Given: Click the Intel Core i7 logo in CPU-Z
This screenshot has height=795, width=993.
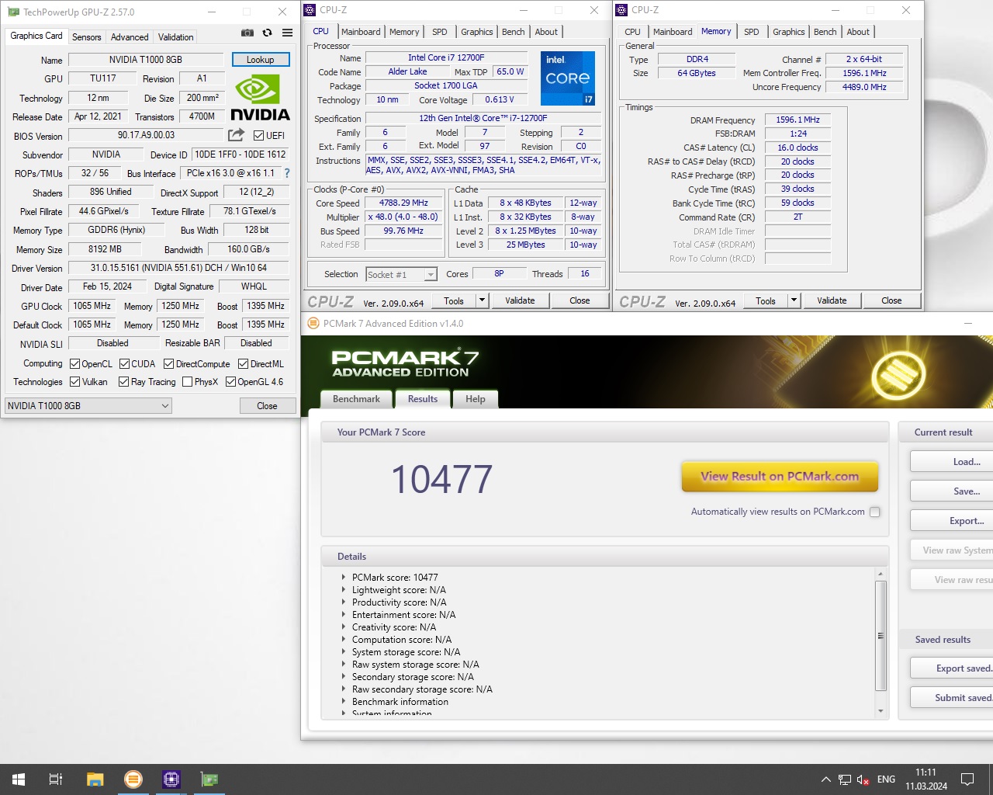Looking at the screenshot, I should (x=568, y=78).
